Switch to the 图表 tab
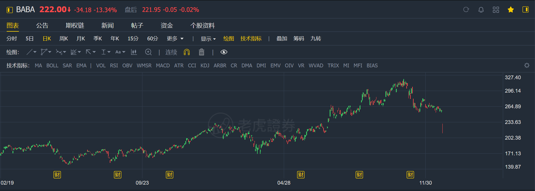Image resolution: width=535 pixels, height=191 pixels. (x=13, y=26)
